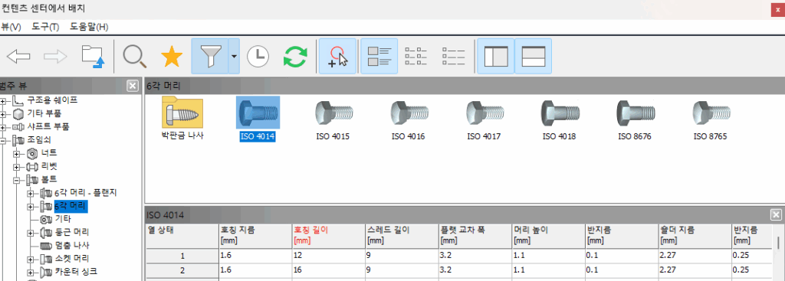Expand the 너트 tree node
Screen dimensions: 785x281
17,153
